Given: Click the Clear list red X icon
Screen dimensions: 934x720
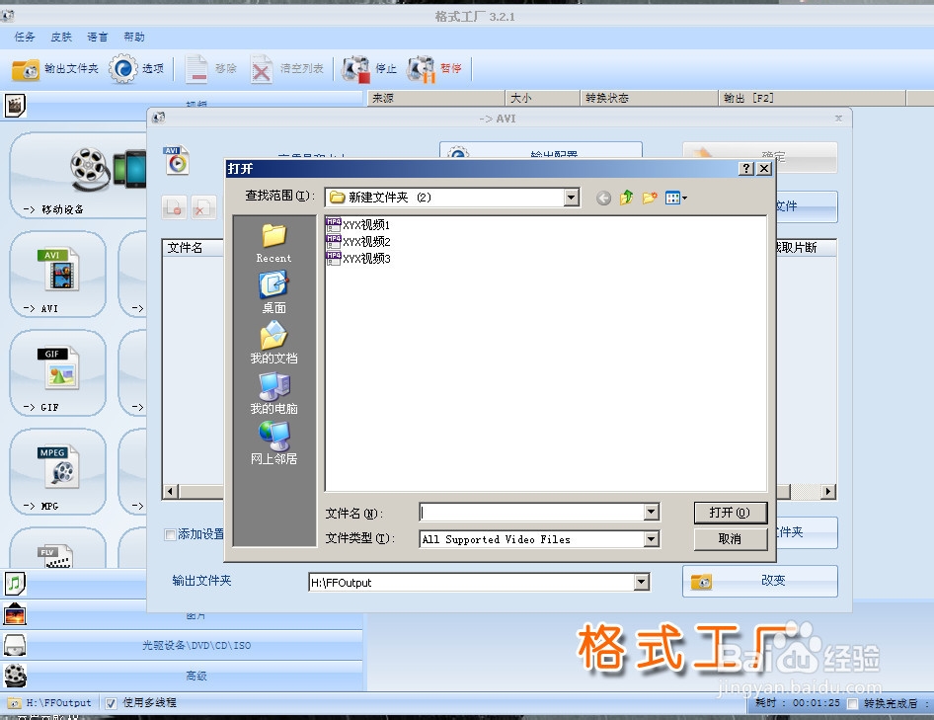Looking at the screenshot, I should tap(261, 70).
